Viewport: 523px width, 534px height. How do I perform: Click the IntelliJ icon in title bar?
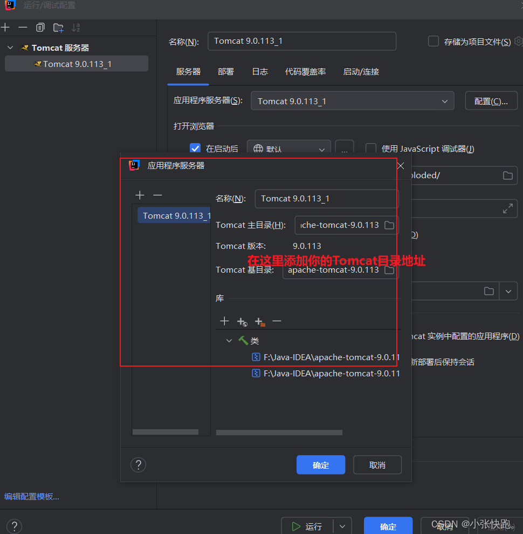click(10, 5)
